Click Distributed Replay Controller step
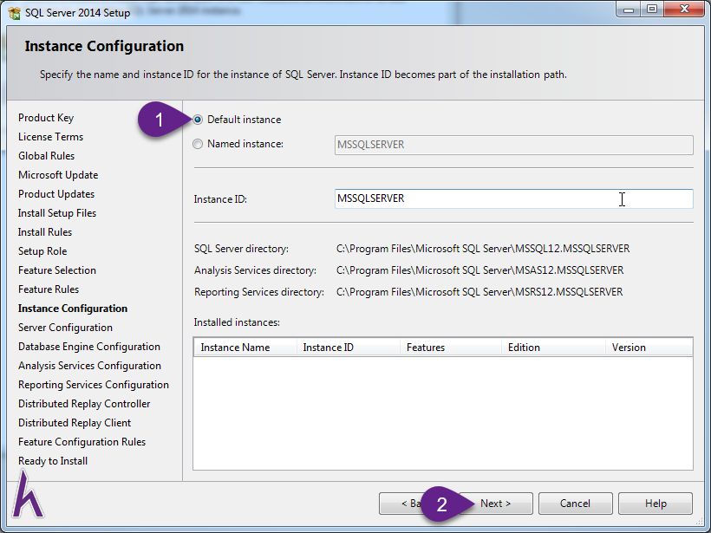The width and height of the screenshot is (711, 533). [x=84, y=403]
